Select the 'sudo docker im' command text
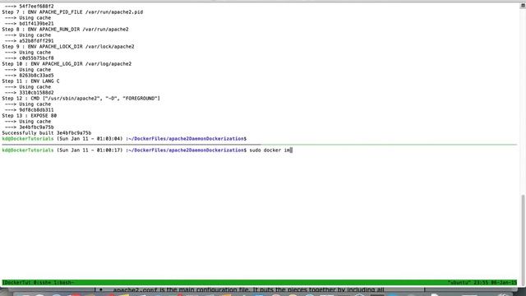The height and width of the screenshot is (296, 526). tap(270, 150)
